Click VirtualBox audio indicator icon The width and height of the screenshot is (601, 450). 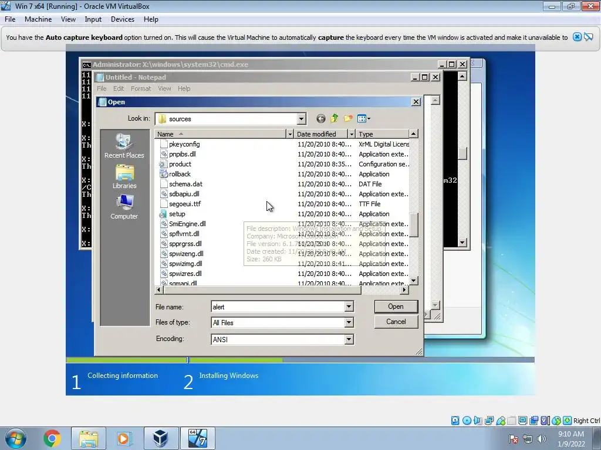tap(478, 421)
